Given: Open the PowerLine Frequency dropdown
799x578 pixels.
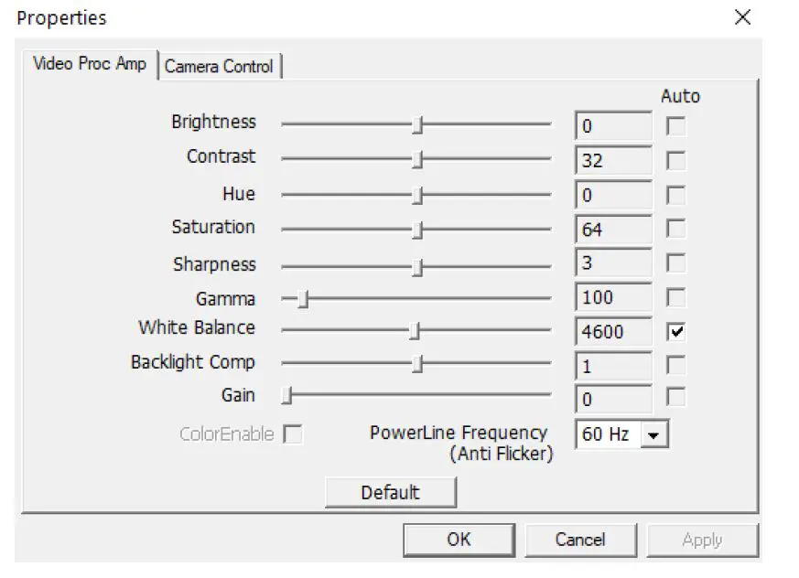Looking at the screenshot, I should click(652, 435).
